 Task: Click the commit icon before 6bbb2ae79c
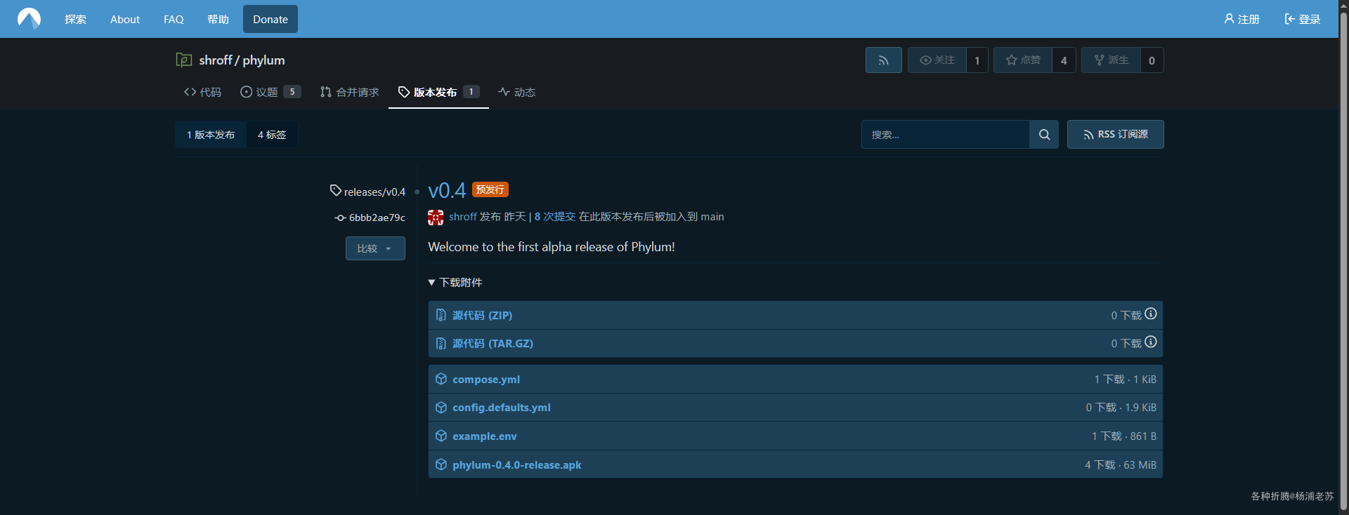(340, 218)
